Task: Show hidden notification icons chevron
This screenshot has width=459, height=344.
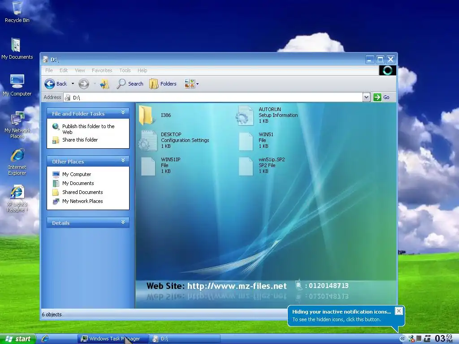Action: click(403, 339)
